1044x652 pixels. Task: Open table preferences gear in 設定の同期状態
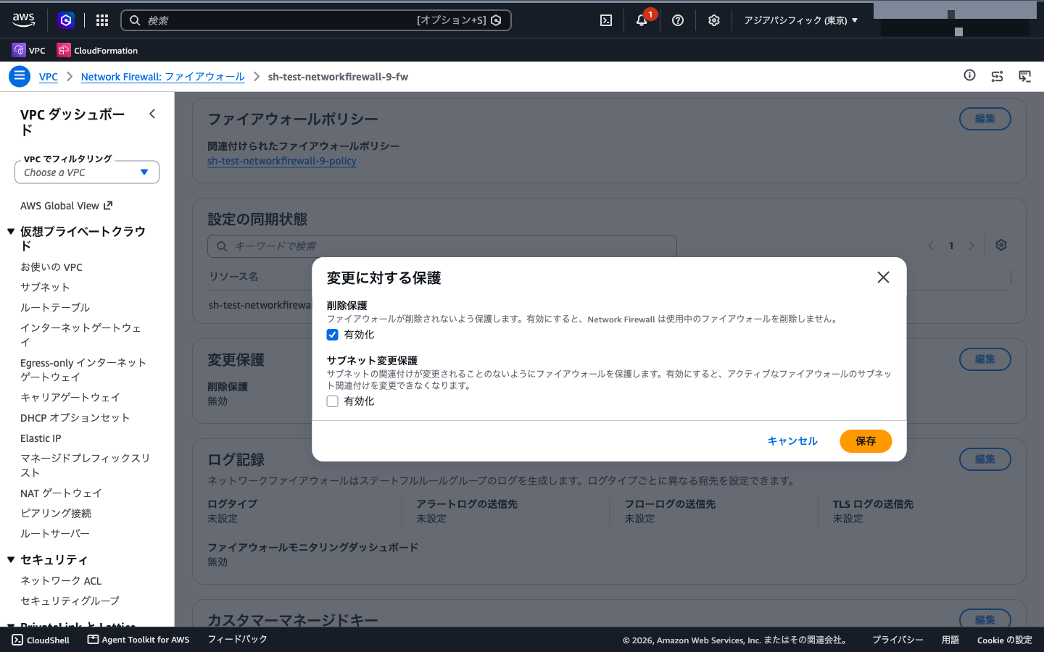[1001, 245]
